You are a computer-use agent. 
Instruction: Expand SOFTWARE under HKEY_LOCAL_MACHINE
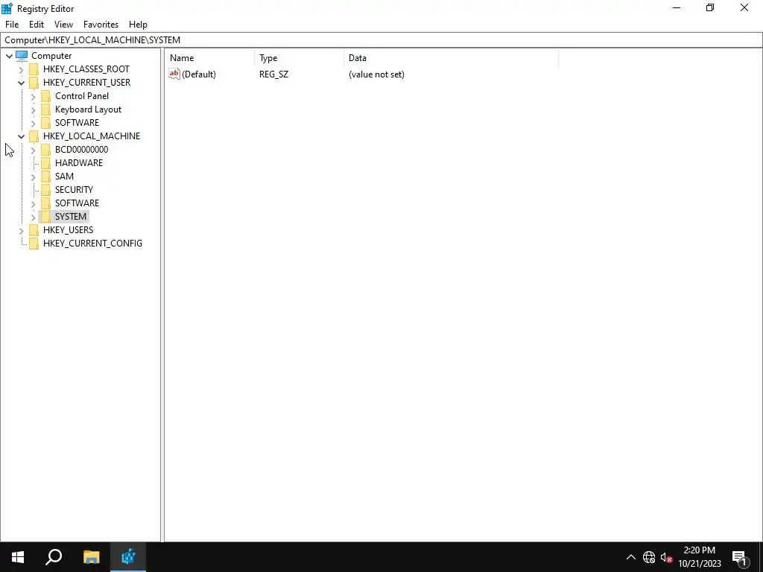(x=33, y=203)
